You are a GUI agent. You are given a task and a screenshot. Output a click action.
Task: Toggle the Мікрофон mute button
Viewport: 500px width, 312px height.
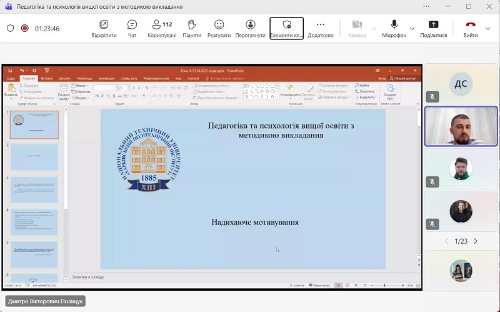point(394,28)
